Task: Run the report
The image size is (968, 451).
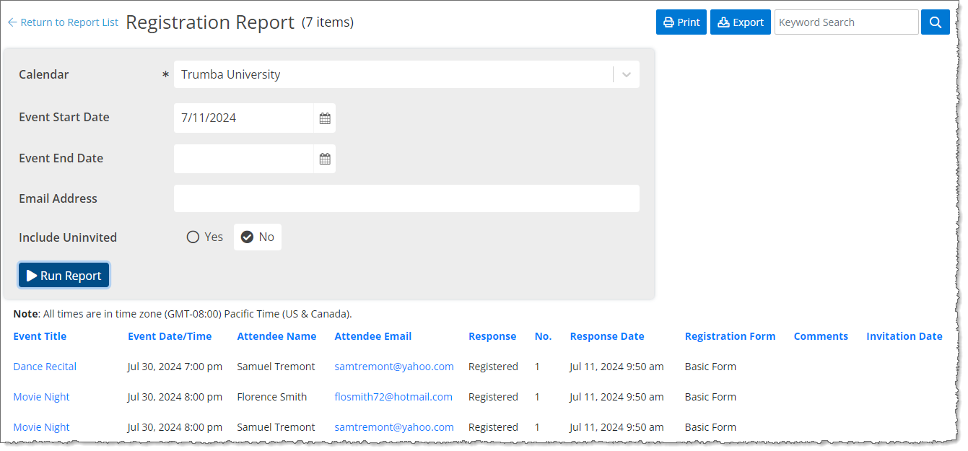Action: (64, 276)
